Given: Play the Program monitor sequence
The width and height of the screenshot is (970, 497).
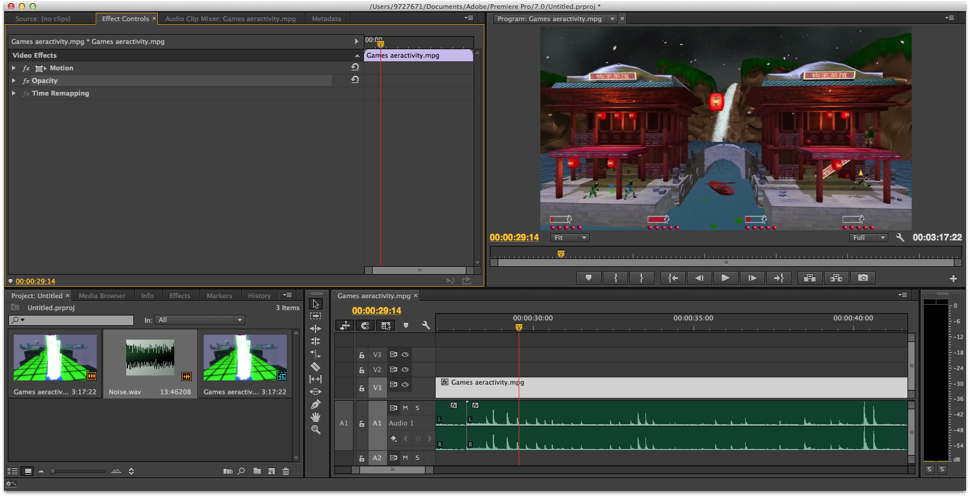Looking at the screenshot, I should (x=725, y=278).
